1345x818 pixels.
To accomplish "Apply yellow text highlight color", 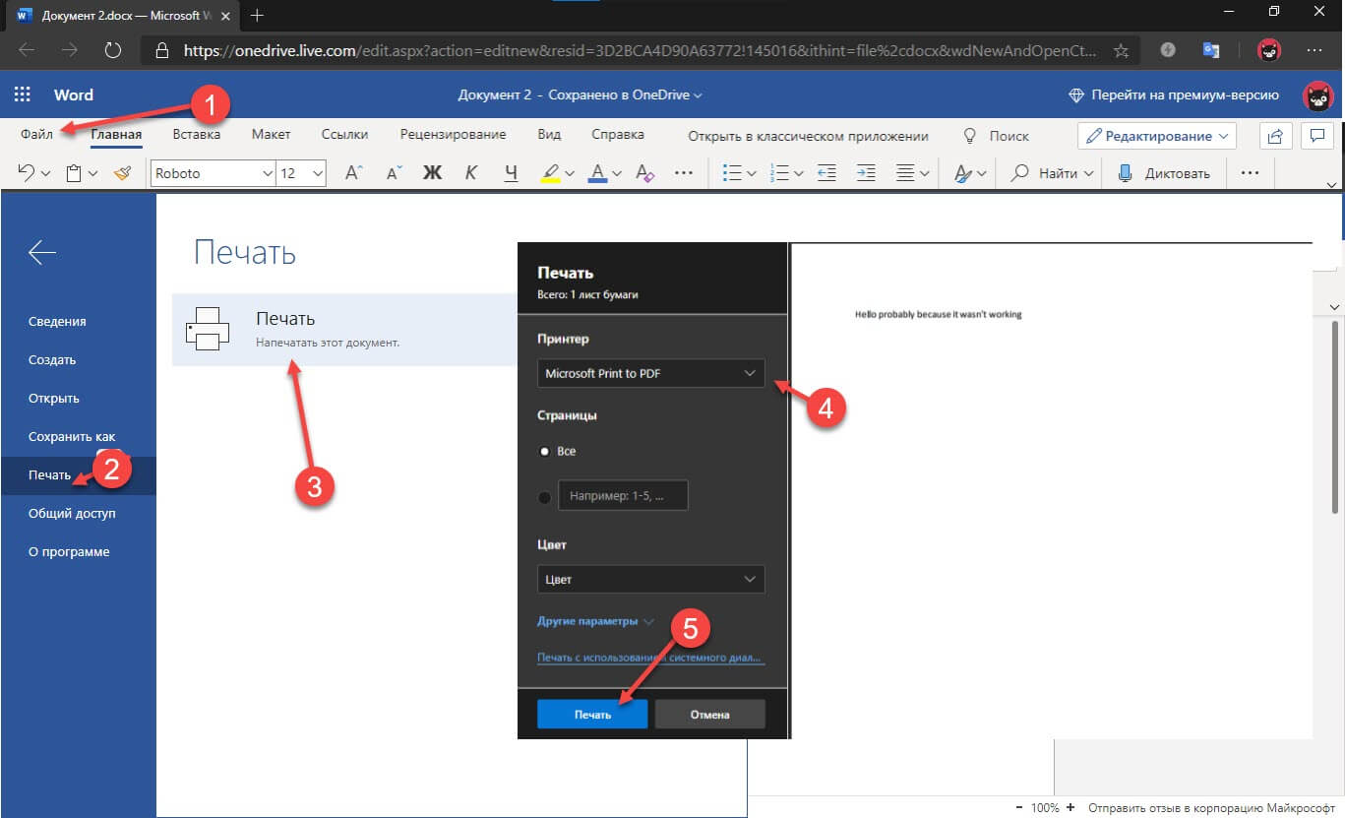I will pyautogui.click(x=551, y=173).
